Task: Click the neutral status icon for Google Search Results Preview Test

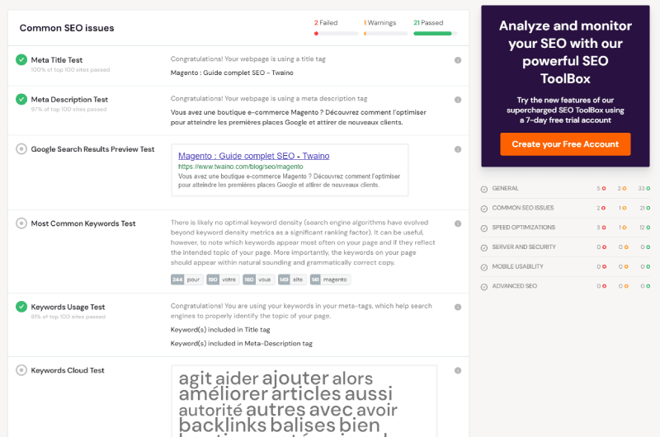Action: tap(21, 149)
